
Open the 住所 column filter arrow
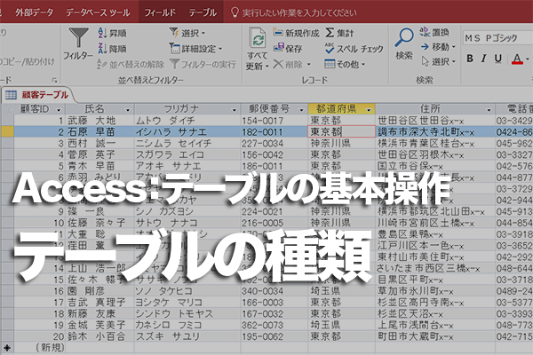pos(489,110)
